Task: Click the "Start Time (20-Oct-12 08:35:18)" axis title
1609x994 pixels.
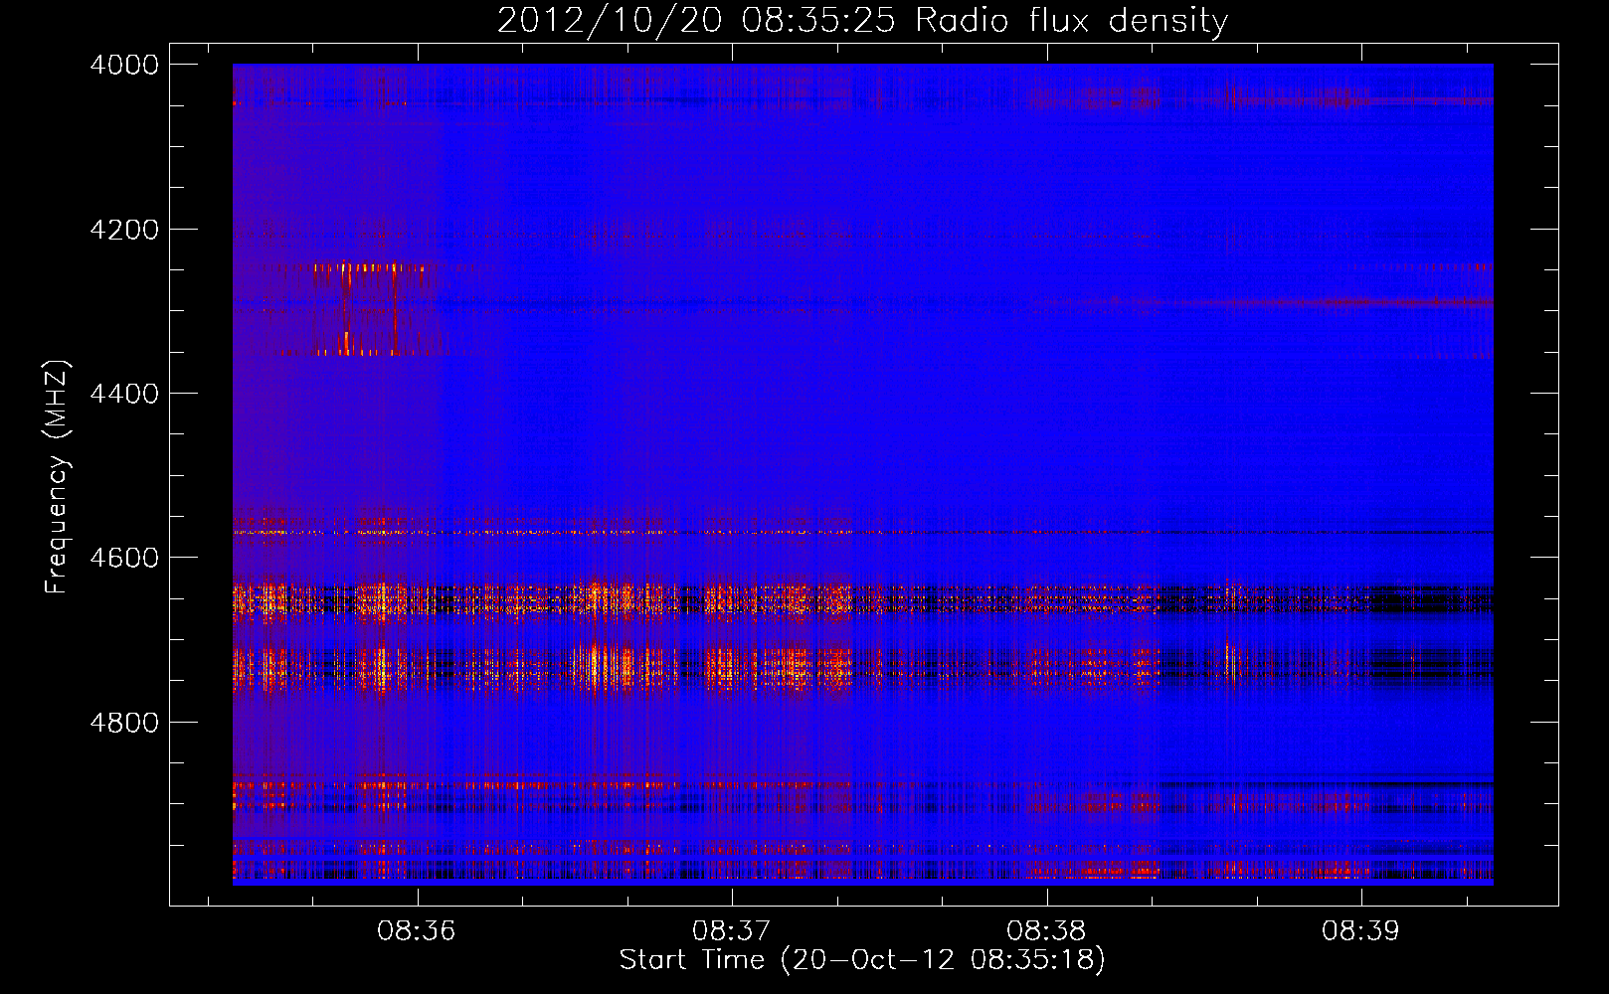Action: tap(862, 960)
